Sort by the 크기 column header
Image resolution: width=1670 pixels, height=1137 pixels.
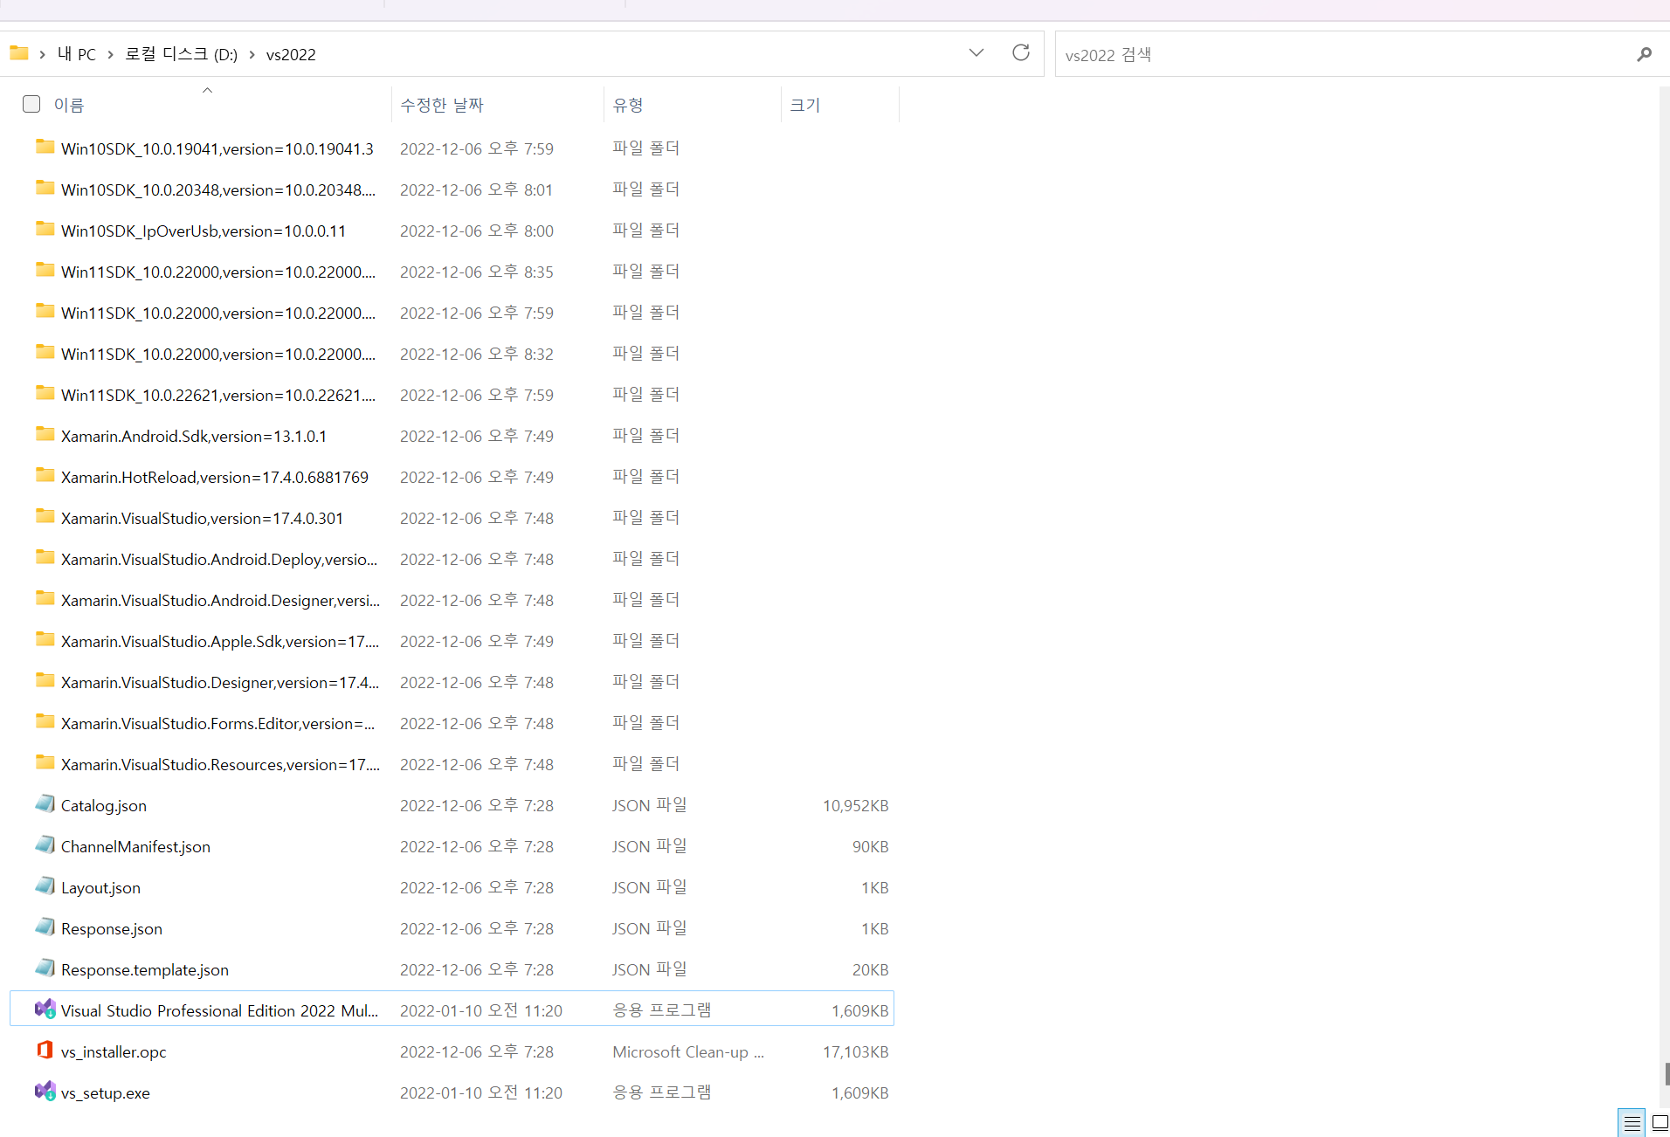click(x=804, y=105)
